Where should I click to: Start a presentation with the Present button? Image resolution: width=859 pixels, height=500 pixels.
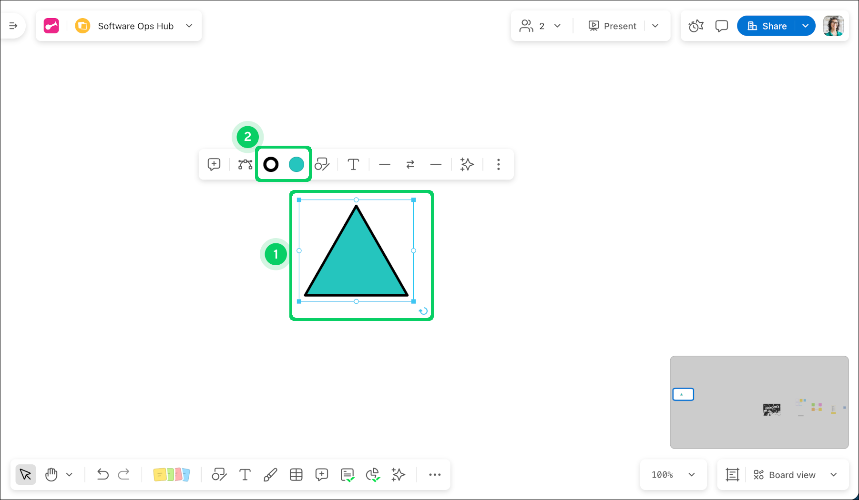(x=612, y=26)
